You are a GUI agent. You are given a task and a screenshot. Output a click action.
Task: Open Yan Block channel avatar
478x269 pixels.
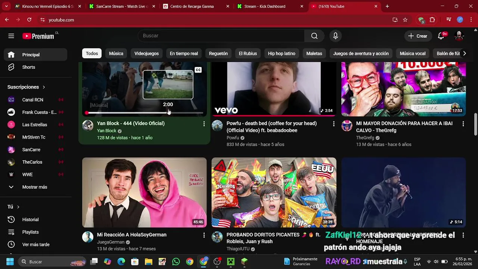(88, 126)
